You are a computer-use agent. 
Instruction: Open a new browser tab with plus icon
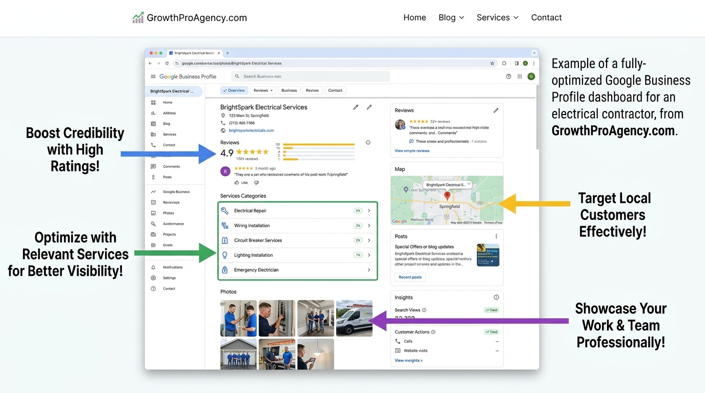(227, 53)
